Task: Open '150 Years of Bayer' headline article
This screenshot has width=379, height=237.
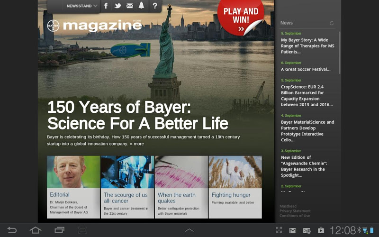Action: click(138, 115)
